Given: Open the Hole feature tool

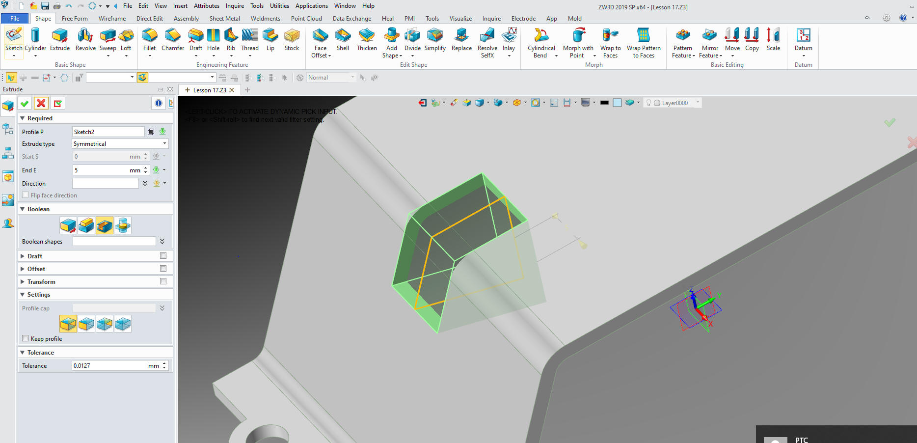Looking at the screenshot, I should tap(213, 39).
